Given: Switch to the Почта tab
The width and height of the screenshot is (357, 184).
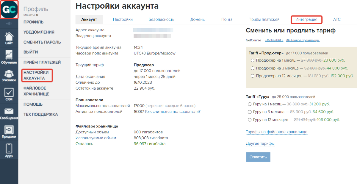Looking at the screenshot, I should [x=227, y=19].
